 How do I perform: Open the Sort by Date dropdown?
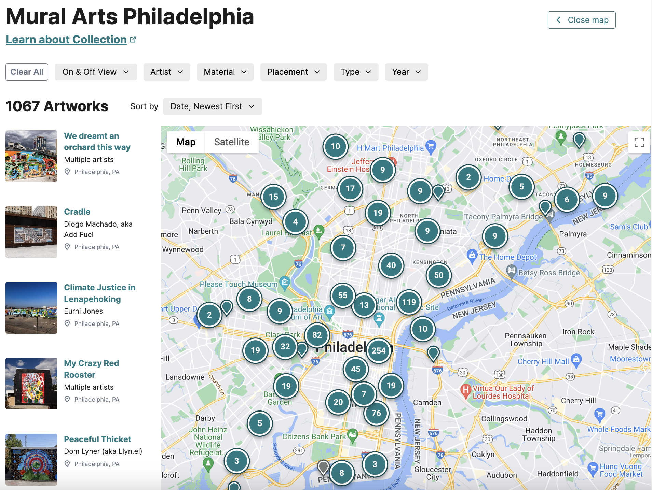coord(212,106)
